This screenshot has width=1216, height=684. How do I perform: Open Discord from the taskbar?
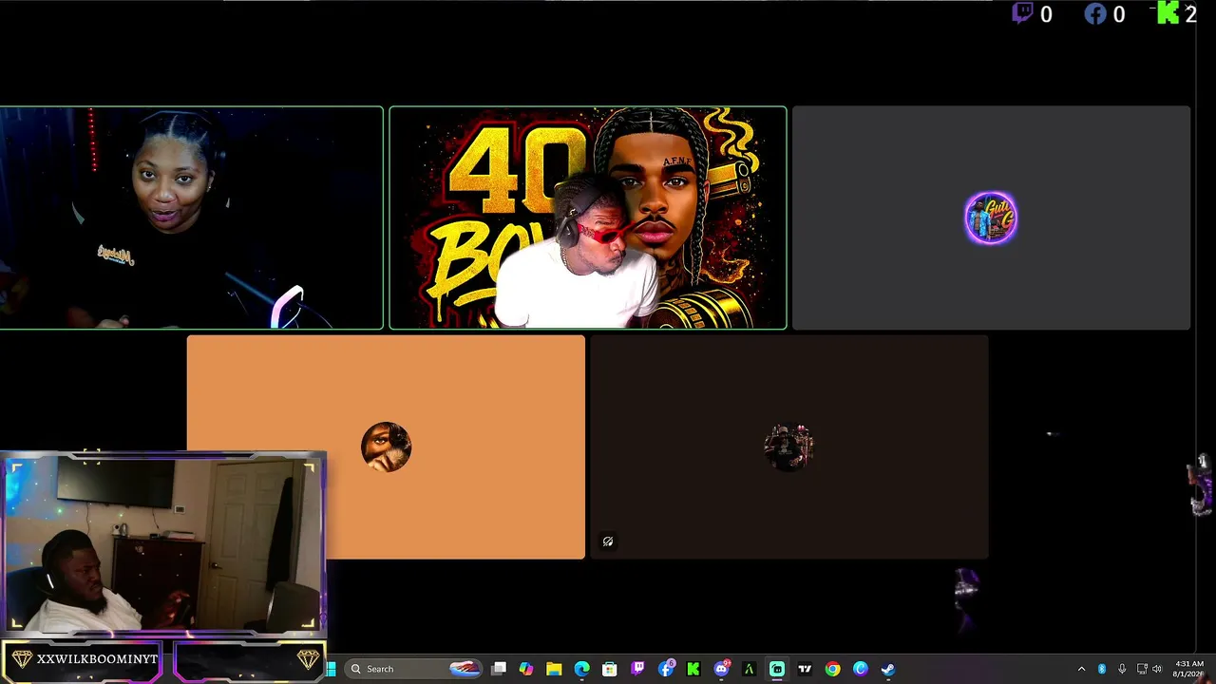tap(721, 669)
